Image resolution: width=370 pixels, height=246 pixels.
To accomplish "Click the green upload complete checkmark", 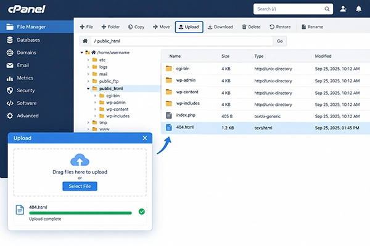I will click(x=142, y=212).
